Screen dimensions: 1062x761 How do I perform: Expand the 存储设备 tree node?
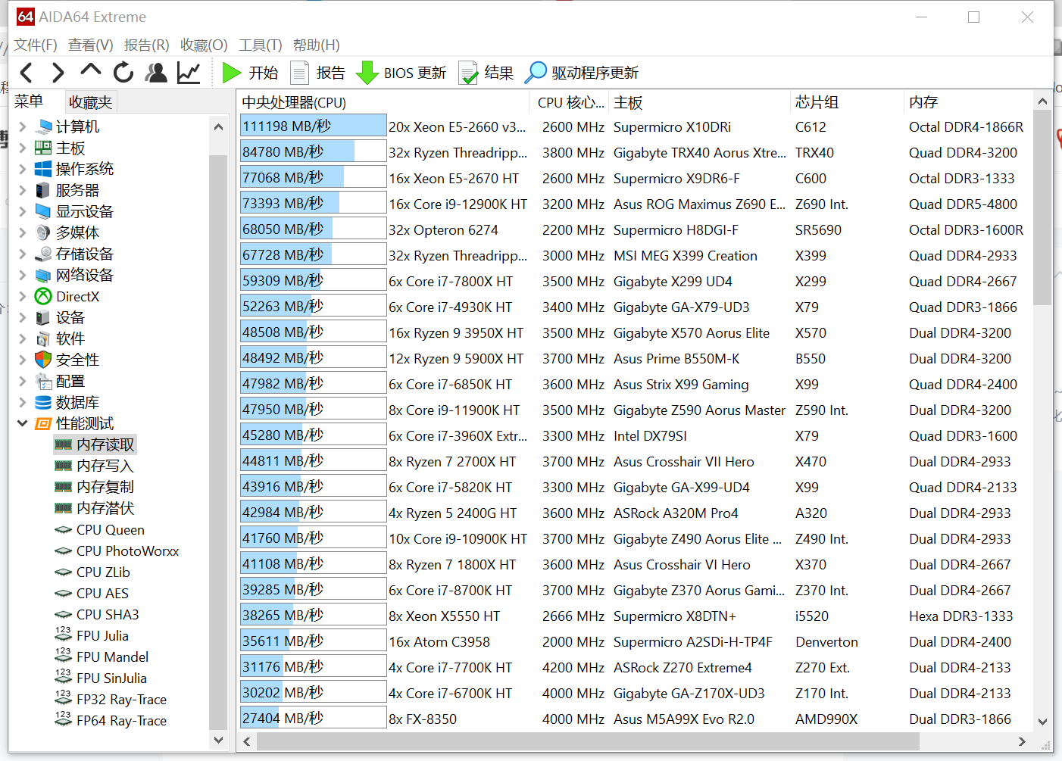tap(22, 254)
